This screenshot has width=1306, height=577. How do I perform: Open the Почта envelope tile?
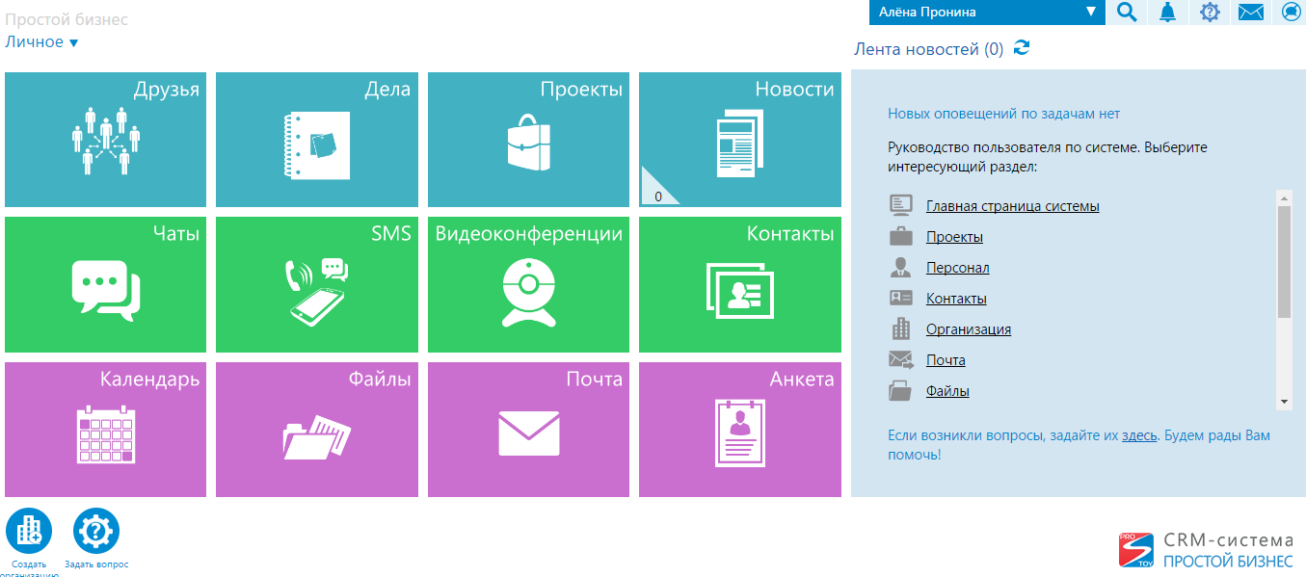(x=528, y=430)
